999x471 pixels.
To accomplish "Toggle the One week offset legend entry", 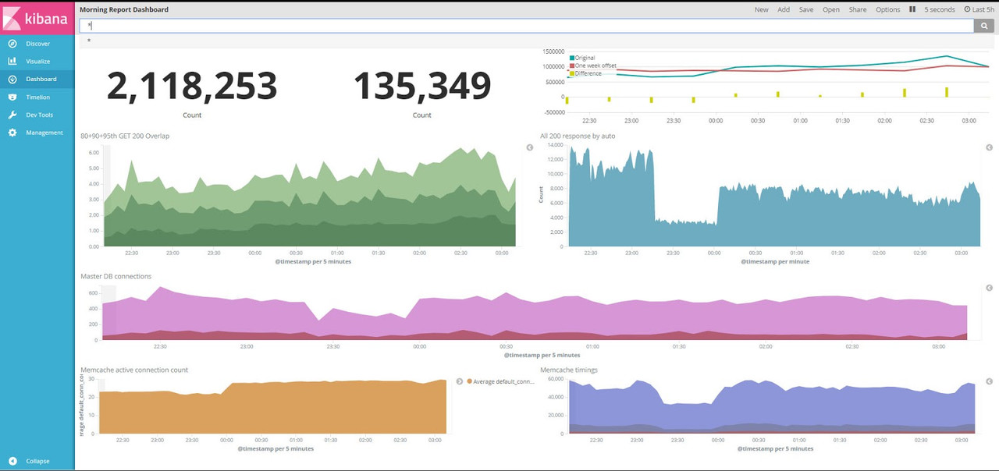I will pyautogui.click(x=592, y=66).
